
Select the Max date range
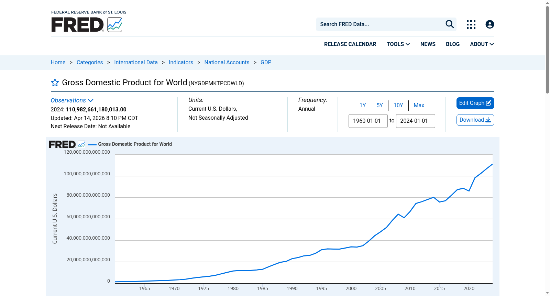419,105
